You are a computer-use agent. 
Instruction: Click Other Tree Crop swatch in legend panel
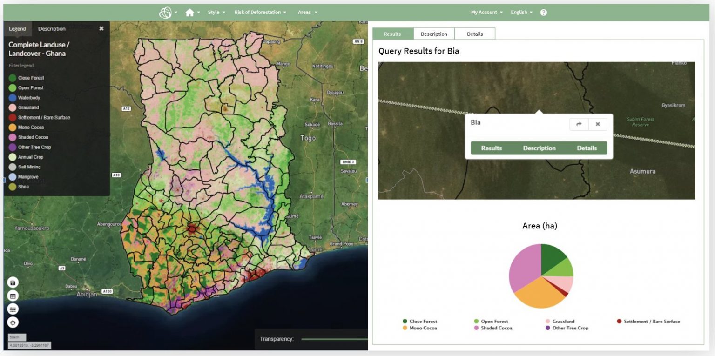[x=13, y=147]
